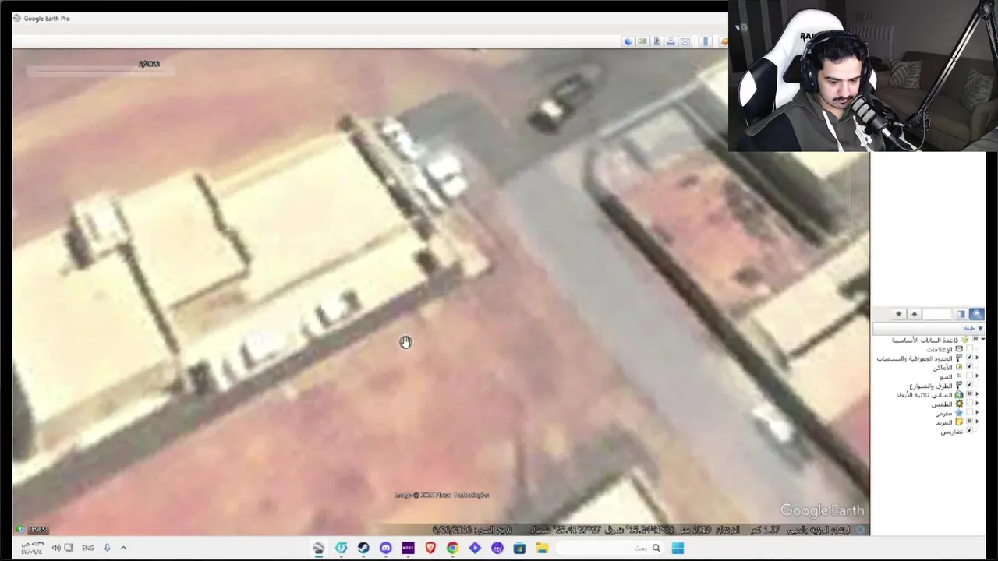Click the orange planet toolbar icon
998x561 pixels.
click(x=724, y=41)
